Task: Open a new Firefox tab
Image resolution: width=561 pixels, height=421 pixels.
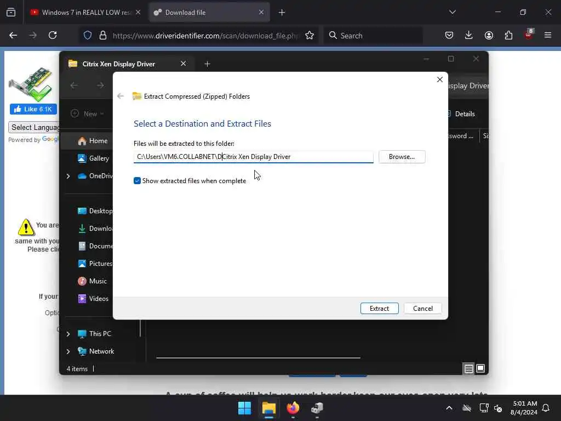Action: pyautogui.click(x=282, y=13)
